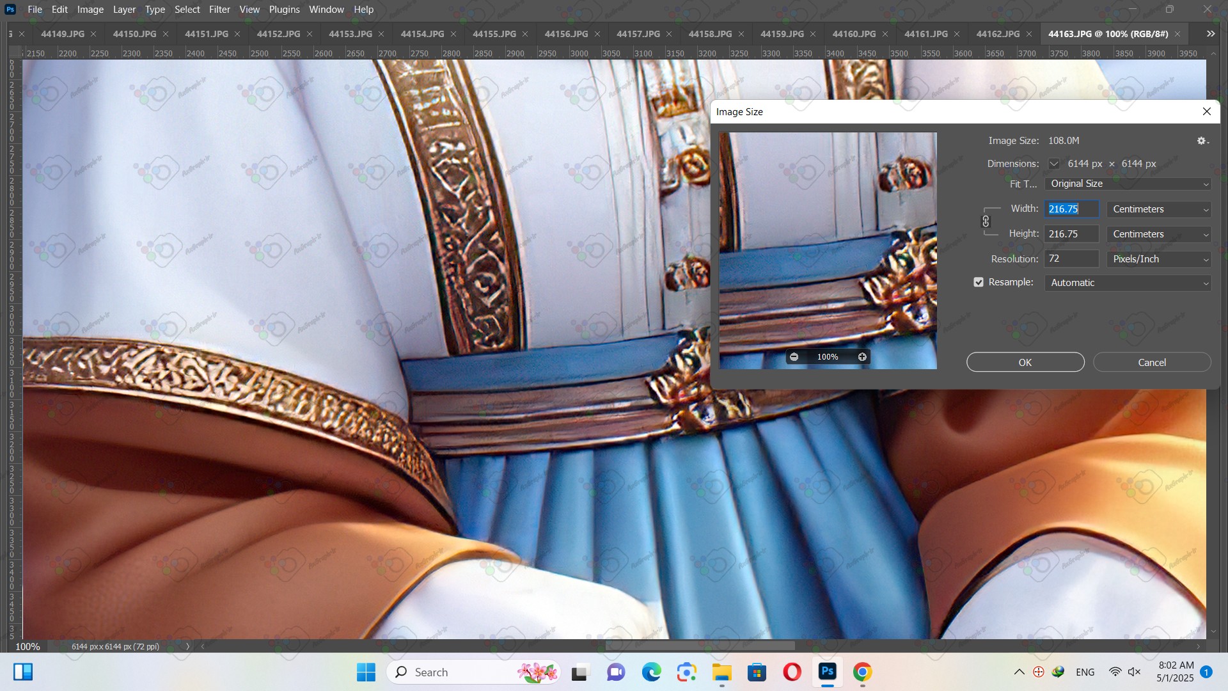This screenshot has width=1228, height=691.
Task: Open the Edit menu
Action: (x=59, y=10)
